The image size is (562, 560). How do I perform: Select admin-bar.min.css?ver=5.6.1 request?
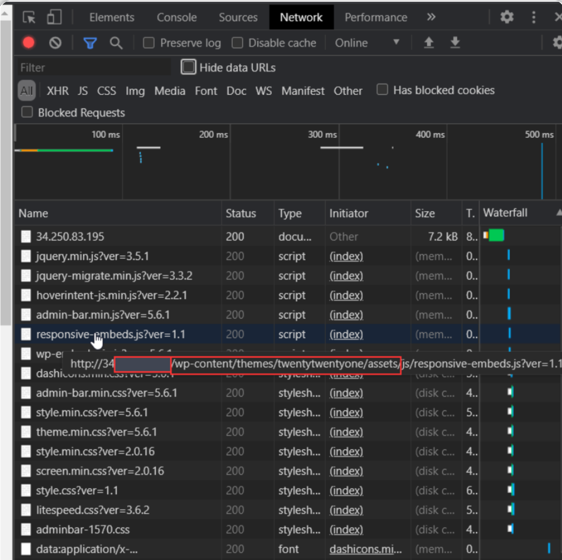[x=107, y=393]
